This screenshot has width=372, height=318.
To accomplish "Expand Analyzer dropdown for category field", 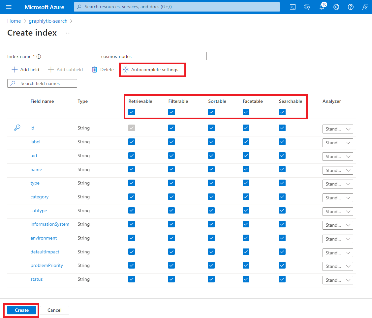I will (x=338, y=198).
